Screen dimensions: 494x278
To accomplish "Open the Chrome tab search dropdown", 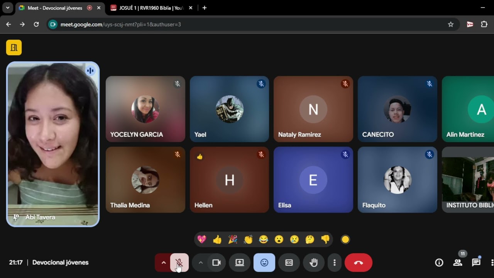I will click(x=7, y=8).
